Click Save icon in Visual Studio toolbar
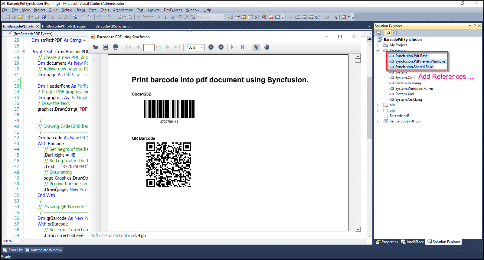Image resolution: width=484 pixels, height=260 pixels. coord(37,17)
